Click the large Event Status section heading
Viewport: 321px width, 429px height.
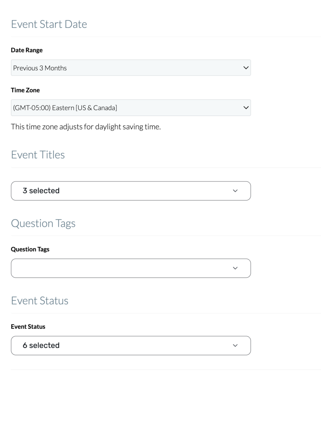[40, 301]
